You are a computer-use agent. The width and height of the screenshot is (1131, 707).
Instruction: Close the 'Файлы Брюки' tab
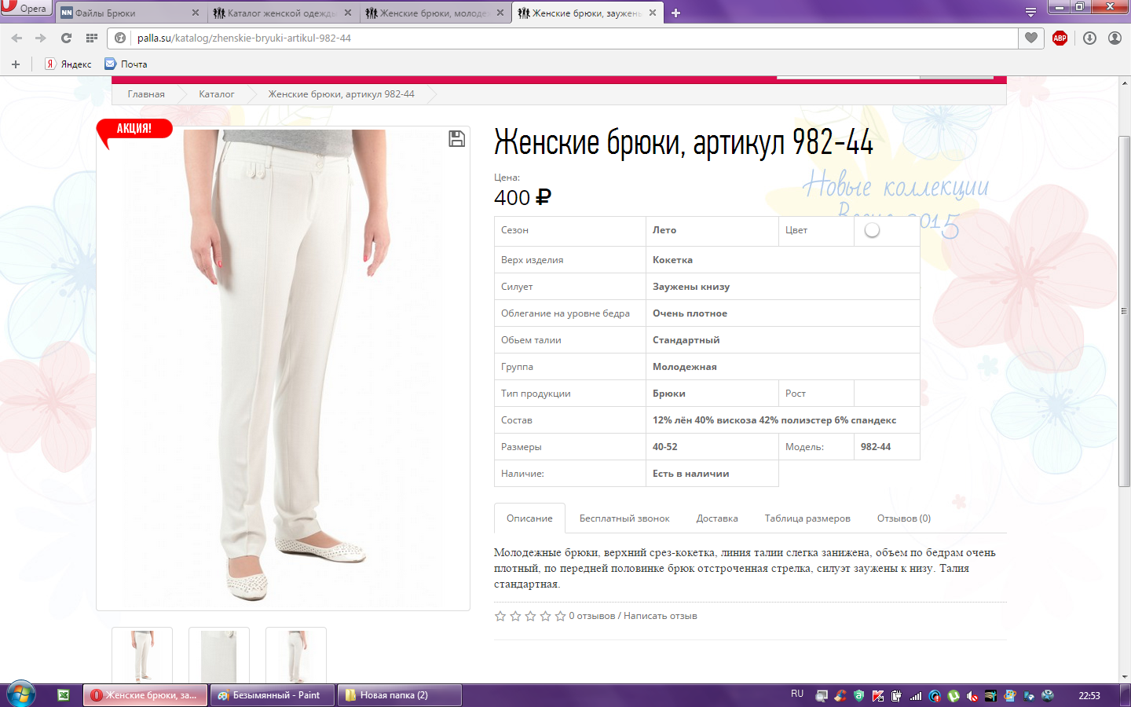click(x=196, y=13)
